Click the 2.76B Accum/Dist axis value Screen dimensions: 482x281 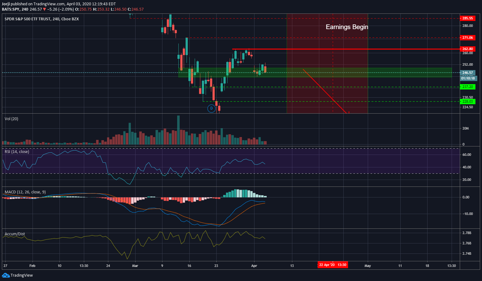[467, 243]
